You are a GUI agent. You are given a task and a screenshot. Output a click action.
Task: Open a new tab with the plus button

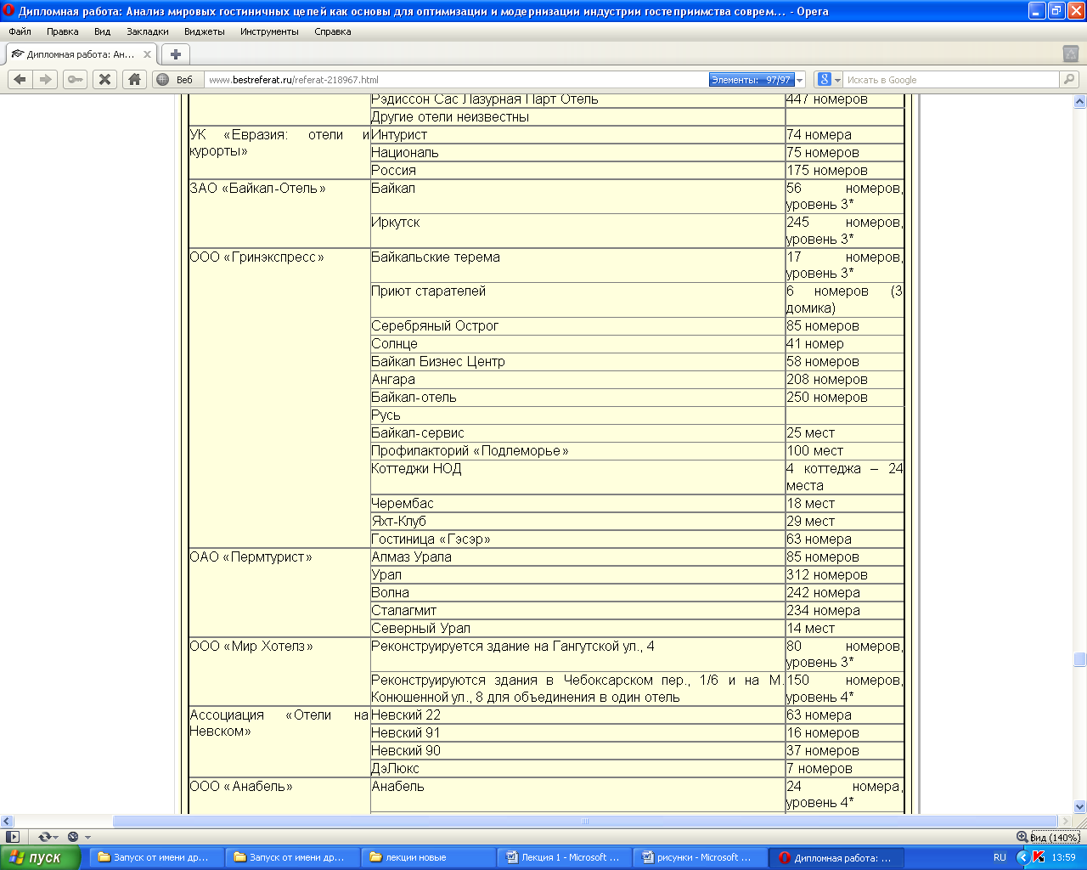pyautogui.click(x=175, y=54)
